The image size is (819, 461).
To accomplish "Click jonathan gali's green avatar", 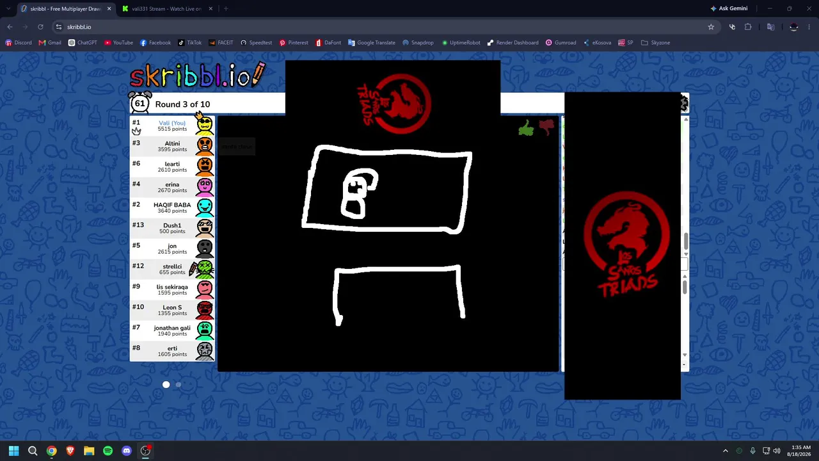I will [205, 330].
